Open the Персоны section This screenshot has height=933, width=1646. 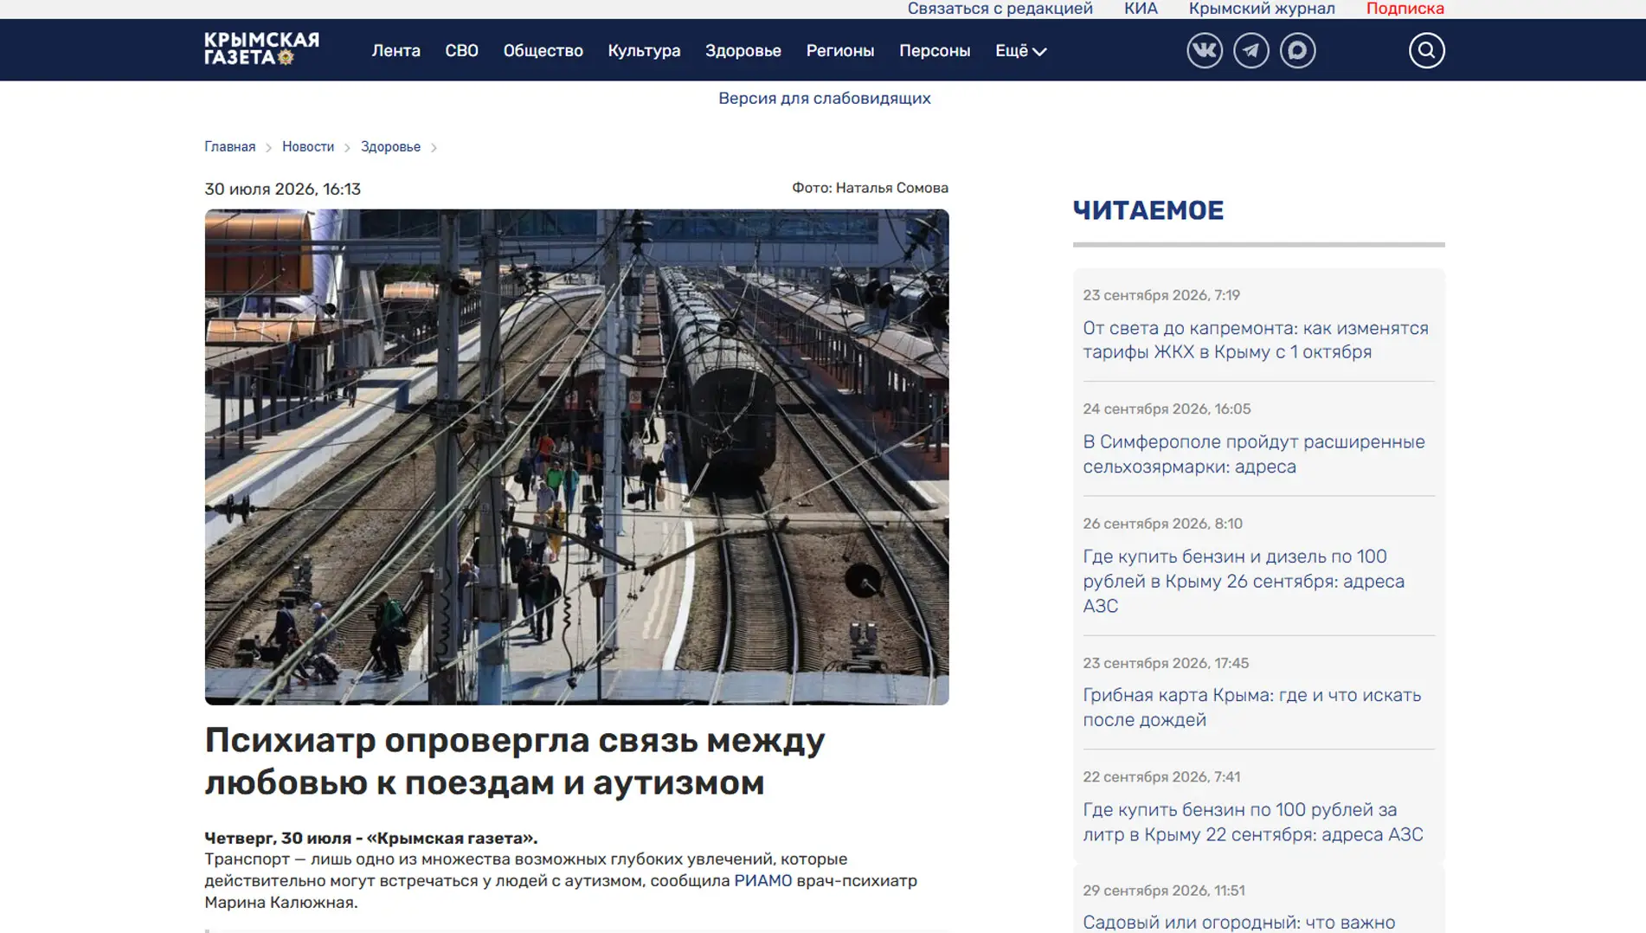click(935, 51)
